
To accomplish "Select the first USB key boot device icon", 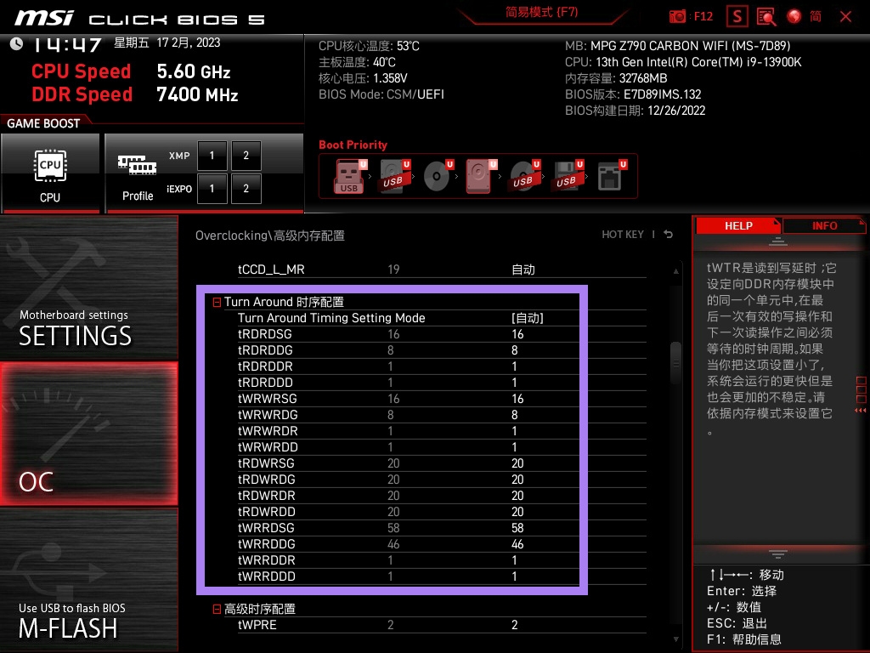I will 349,176.
